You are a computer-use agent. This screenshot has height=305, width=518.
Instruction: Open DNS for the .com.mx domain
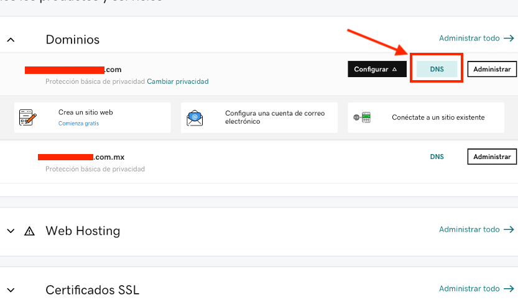(437, 157)
